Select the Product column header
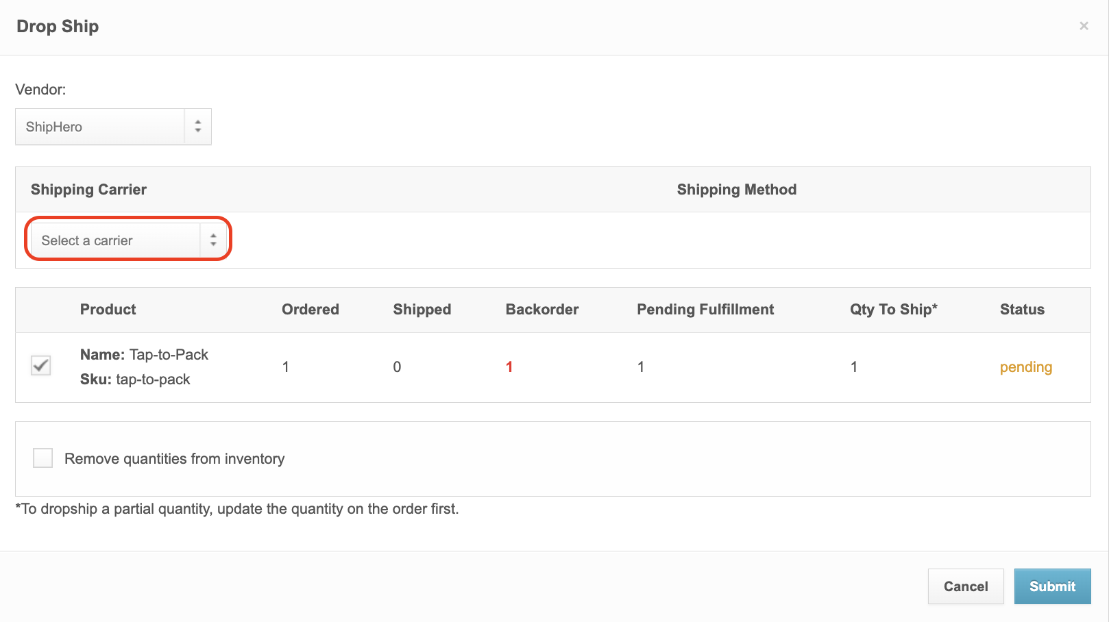The height and width of the screenshot is (622, 1109). point(108,310)
